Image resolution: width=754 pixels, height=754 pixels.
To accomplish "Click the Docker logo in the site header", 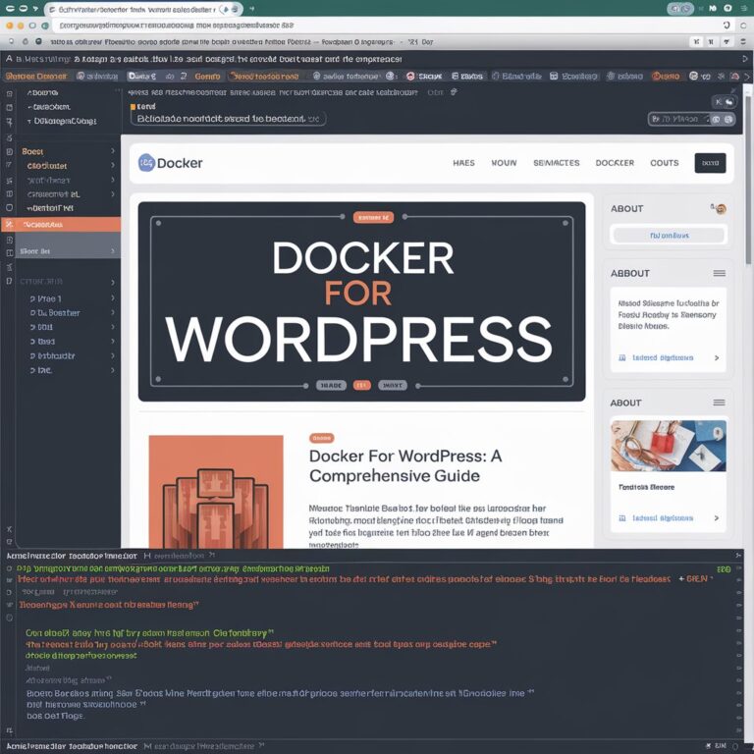I will click(x=170, y=163).
